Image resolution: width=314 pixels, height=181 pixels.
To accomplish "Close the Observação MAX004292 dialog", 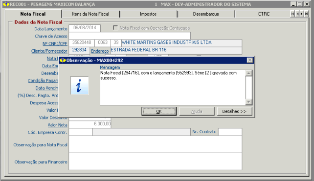I will coord(250,60).
